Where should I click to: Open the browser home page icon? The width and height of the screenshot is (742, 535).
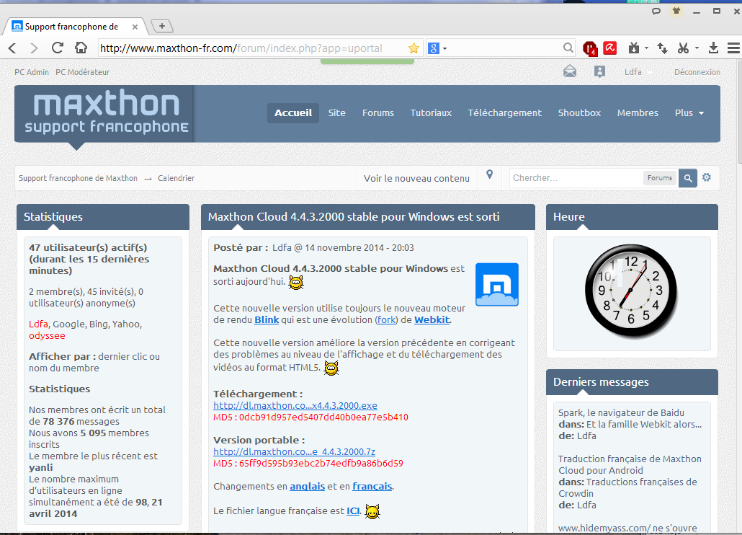pos(81,48)
